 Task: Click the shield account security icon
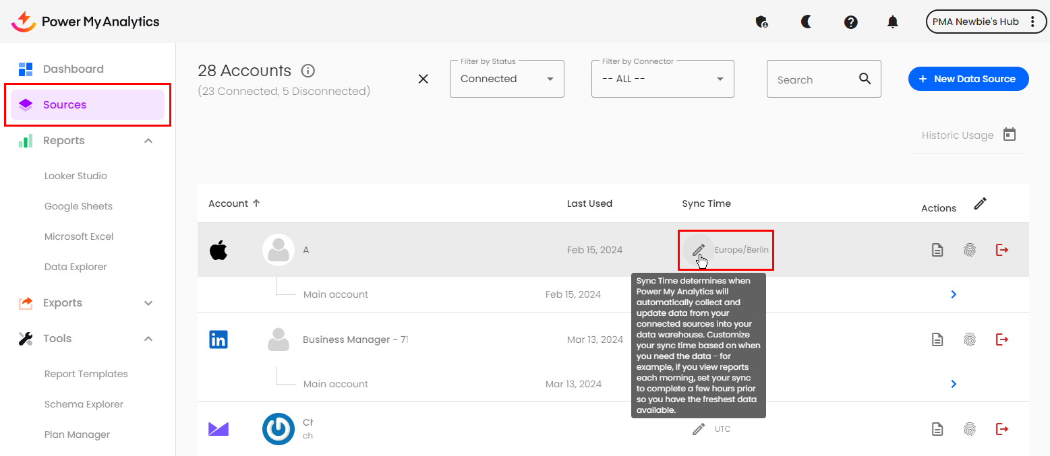click(761, 22)
